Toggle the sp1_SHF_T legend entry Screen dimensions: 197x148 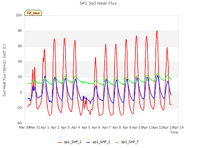(127, 142)
